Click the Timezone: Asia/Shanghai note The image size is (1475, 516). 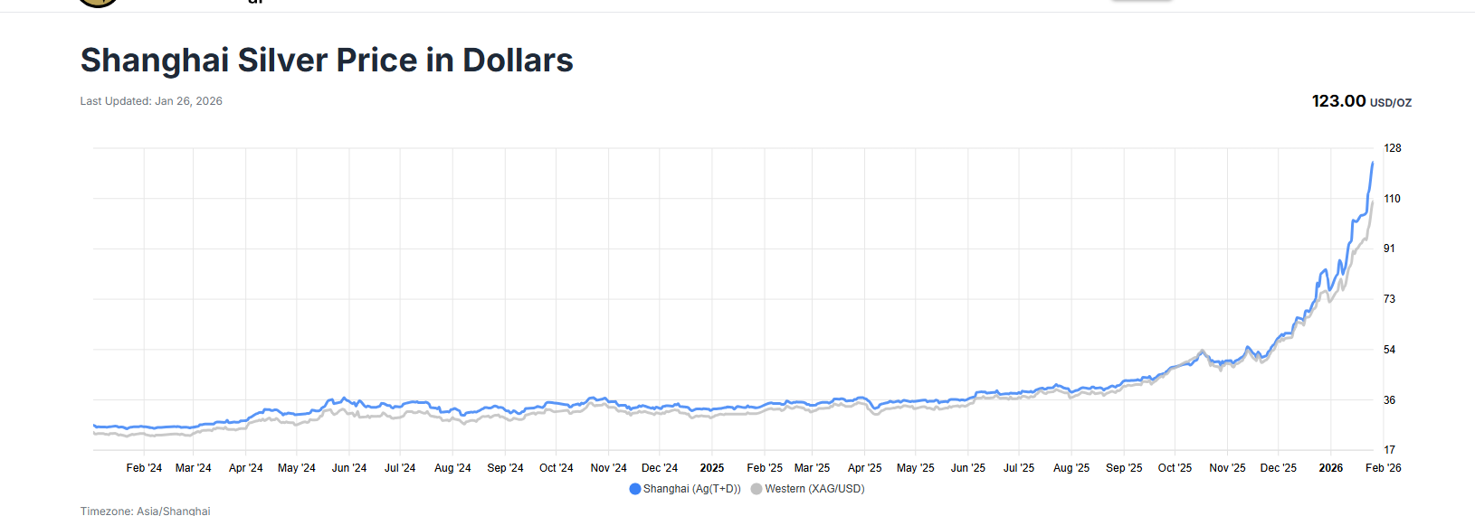pyautogui.click(x=145, y=511)
